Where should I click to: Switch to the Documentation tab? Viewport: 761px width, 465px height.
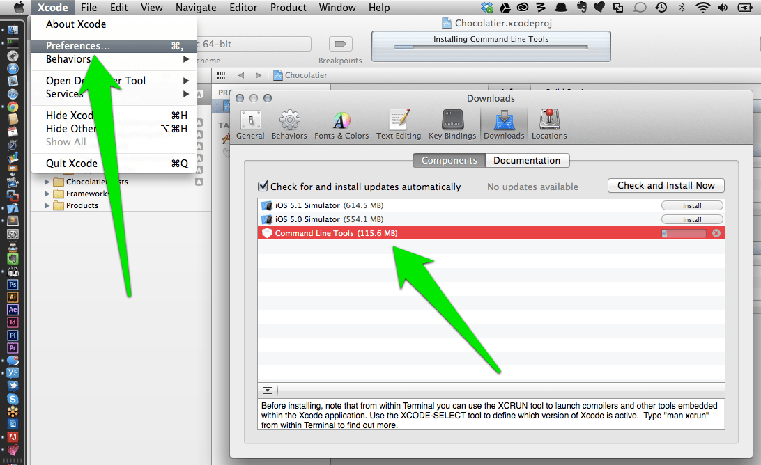[x=527, y=161]
